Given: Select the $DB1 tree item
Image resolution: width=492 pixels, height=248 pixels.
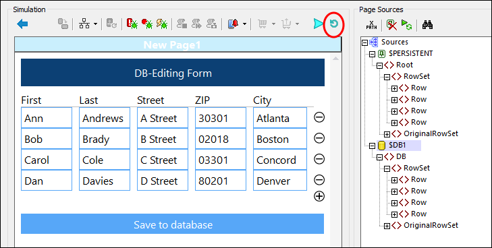Looking at the screenshot, I should coord(398,146).
